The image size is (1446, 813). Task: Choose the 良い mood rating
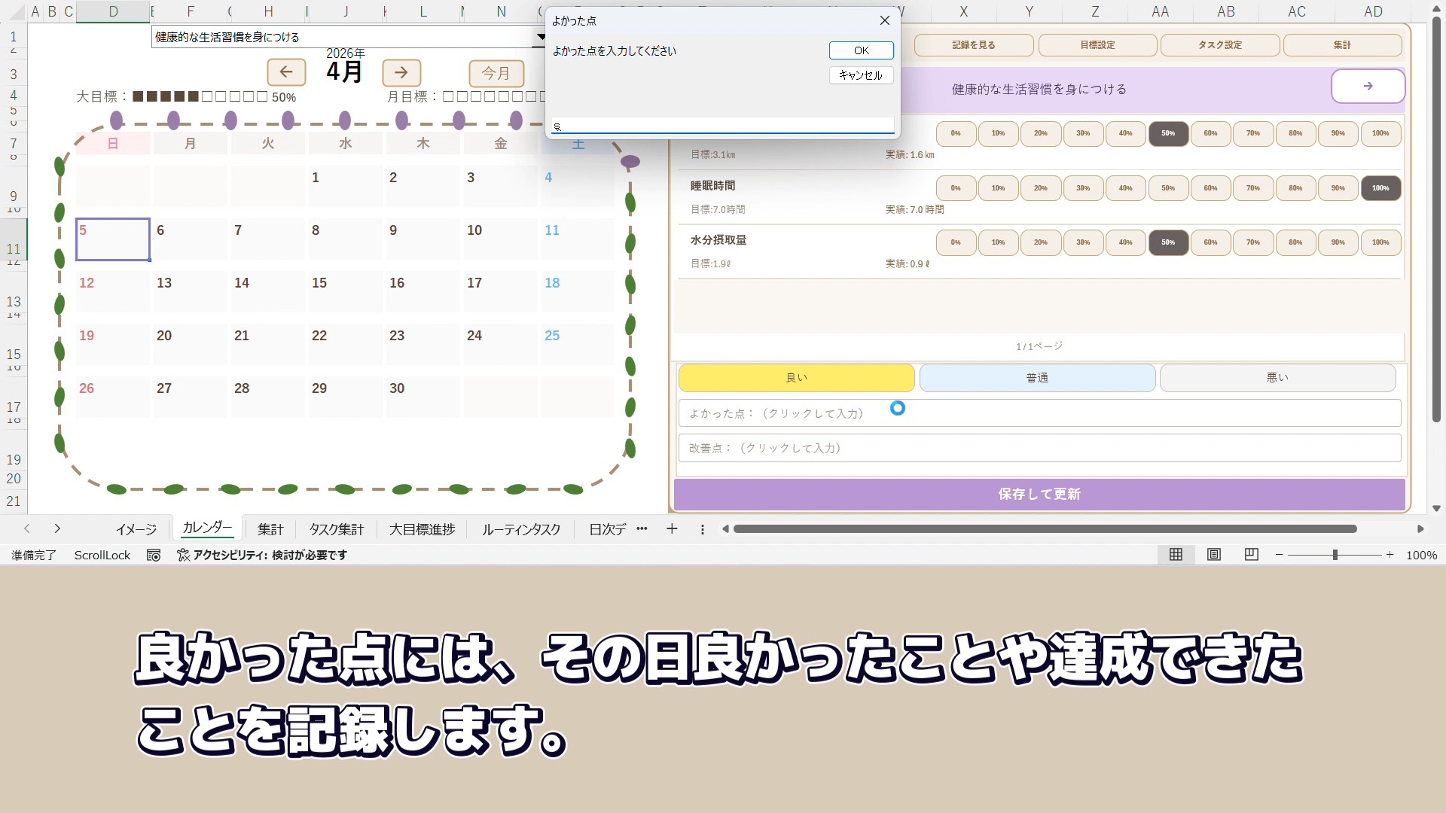796,378
